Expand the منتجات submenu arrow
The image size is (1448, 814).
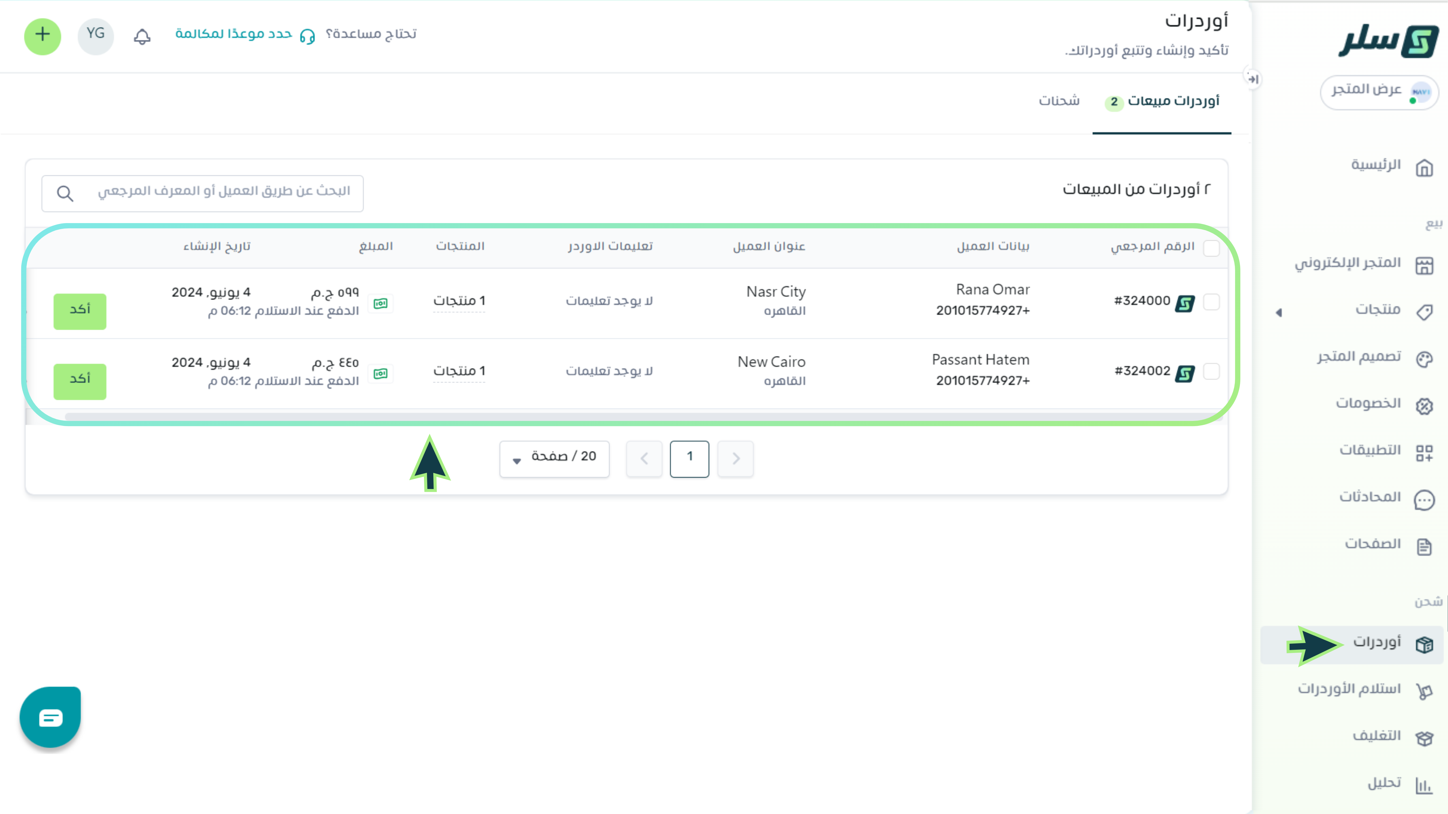1279,312
